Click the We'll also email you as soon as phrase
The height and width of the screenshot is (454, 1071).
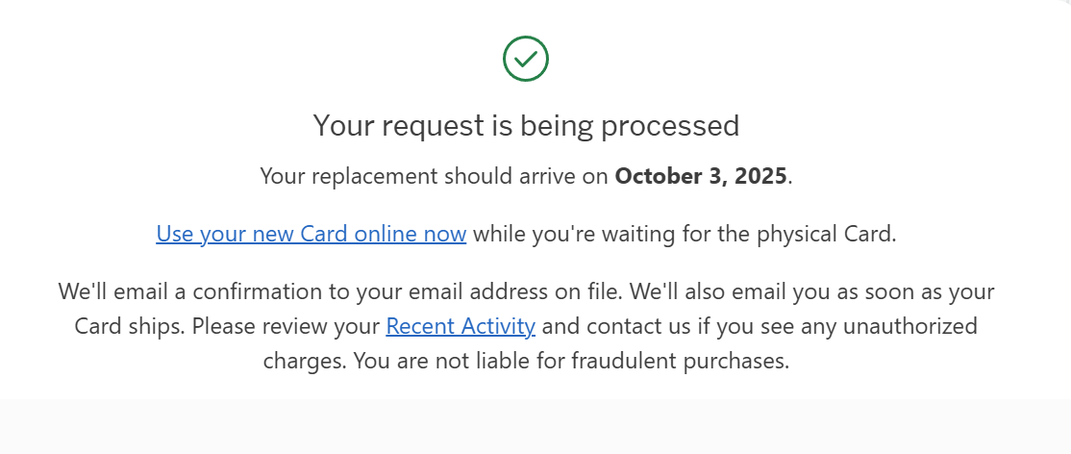(810, 291)
